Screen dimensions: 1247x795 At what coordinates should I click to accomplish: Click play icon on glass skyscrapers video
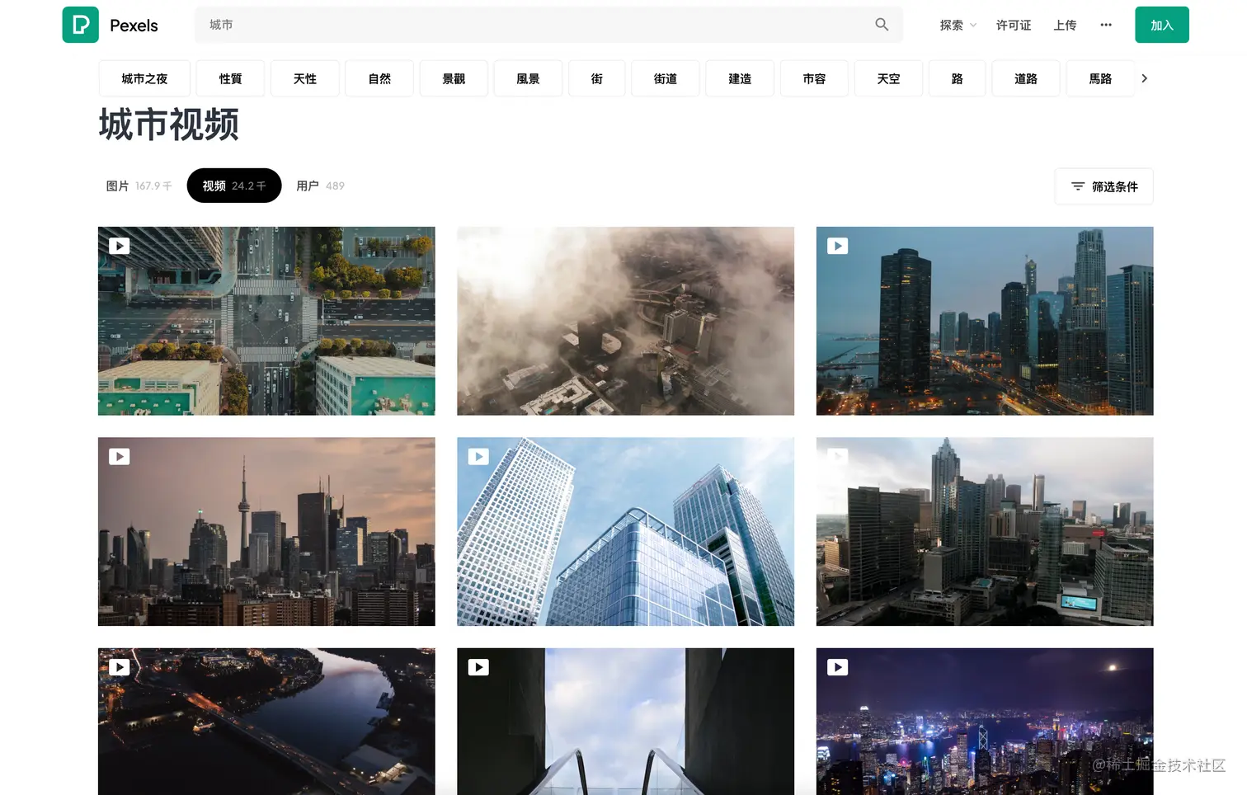point(478,456)
